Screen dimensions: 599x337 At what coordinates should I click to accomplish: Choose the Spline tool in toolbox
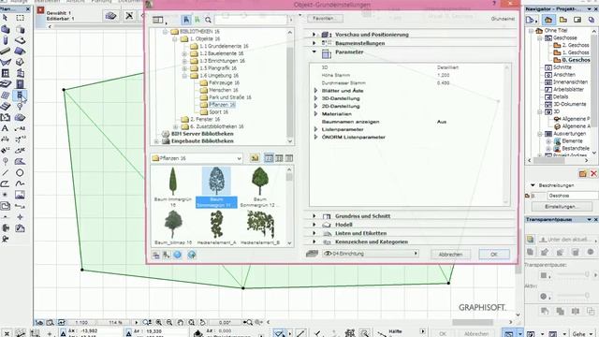click(20, 183)
